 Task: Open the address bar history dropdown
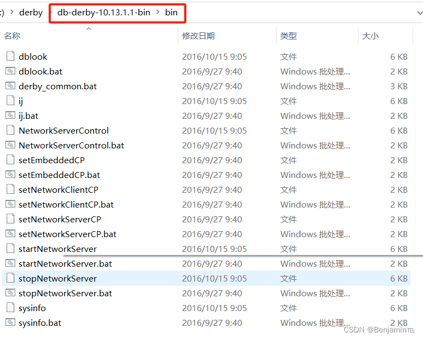pyautogui.click(x=420, y=13)
